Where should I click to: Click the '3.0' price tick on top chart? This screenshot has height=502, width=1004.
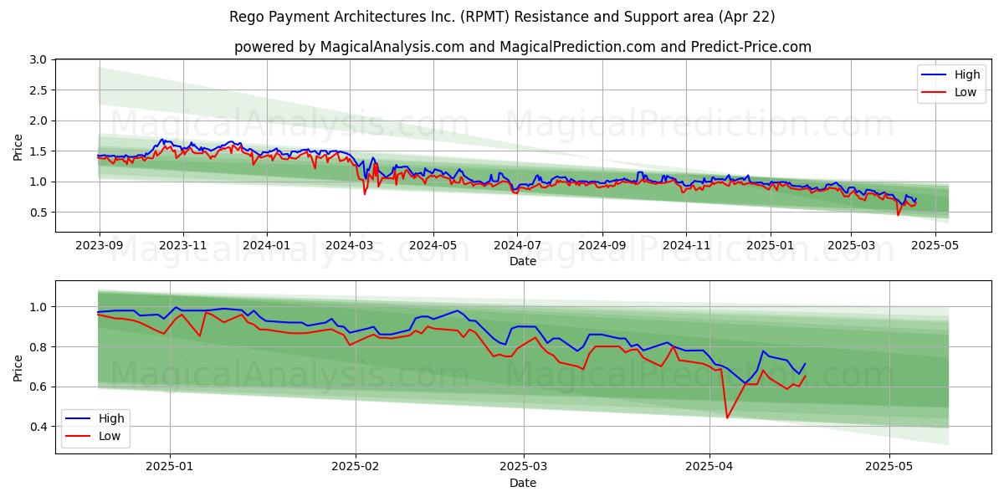pyautogui.click(x=38, y=59)
